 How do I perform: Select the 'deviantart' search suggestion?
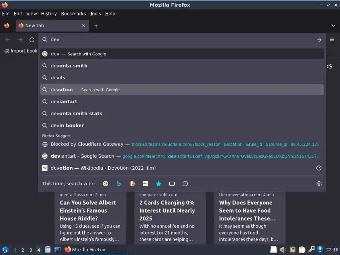182,102
